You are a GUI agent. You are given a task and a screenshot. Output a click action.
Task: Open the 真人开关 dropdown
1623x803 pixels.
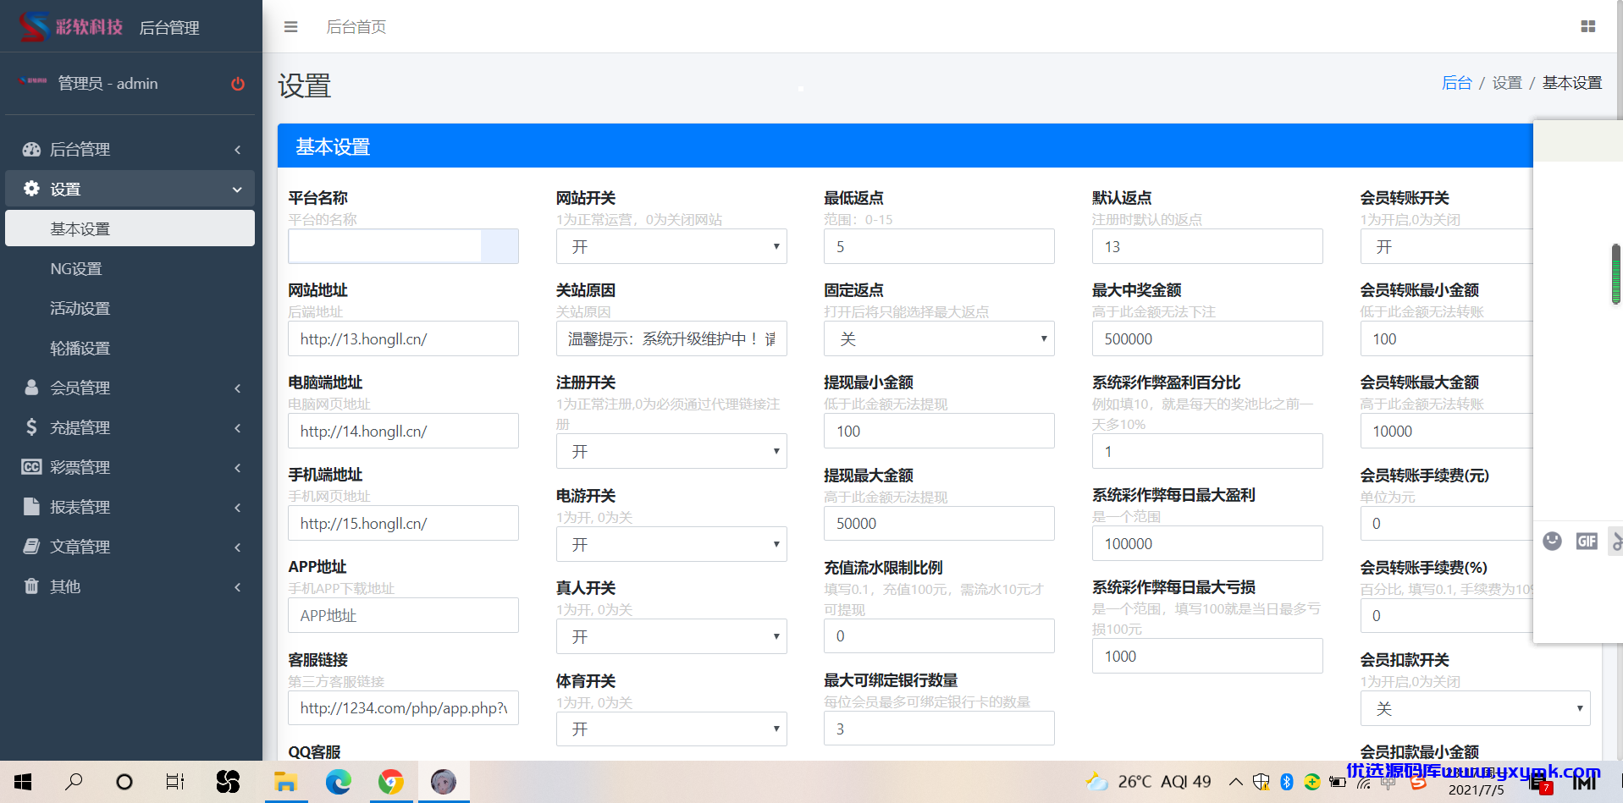[x=671, y=636]
